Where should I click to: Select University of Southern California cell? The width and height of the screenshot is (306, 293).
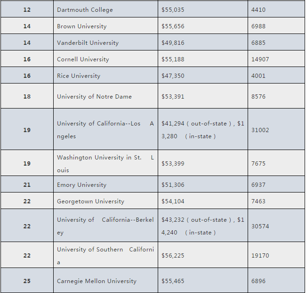point(105,255)
